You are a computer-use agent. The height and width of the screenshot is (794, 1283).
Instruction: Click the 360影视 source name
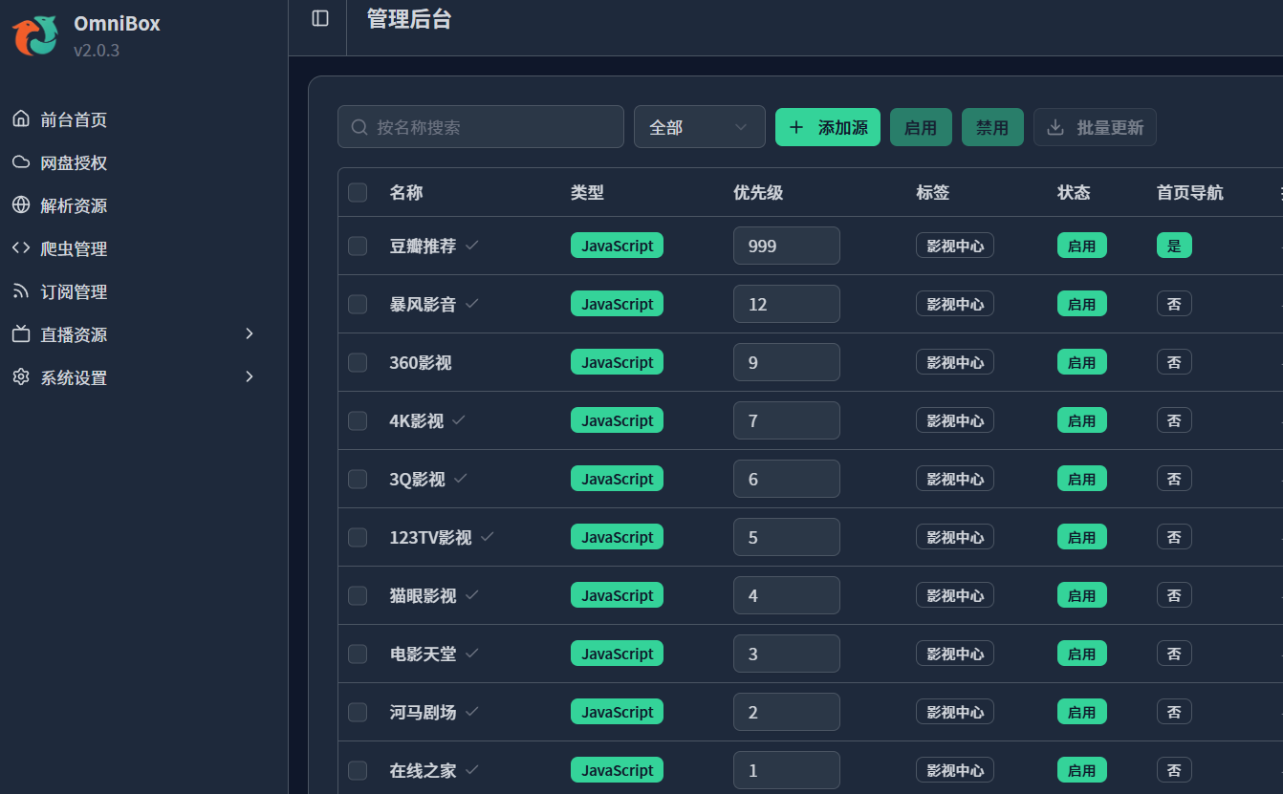click(421, 362)
